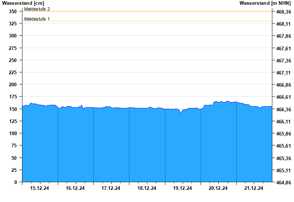Viewport: 294px width, 202px height.
Task: Click the 19.12.24 date label
Action: [x=183, y=188]
